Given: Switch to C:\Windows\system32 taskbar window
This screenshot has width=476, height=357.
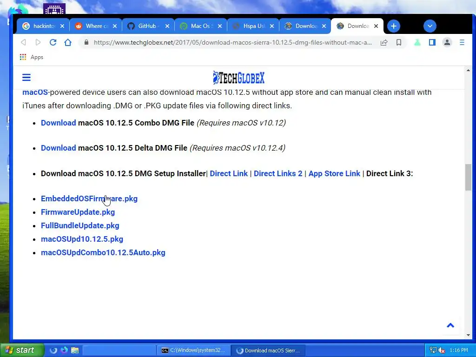Looking at the screenshot, I should pyautogui.click(x=193, y=350).
